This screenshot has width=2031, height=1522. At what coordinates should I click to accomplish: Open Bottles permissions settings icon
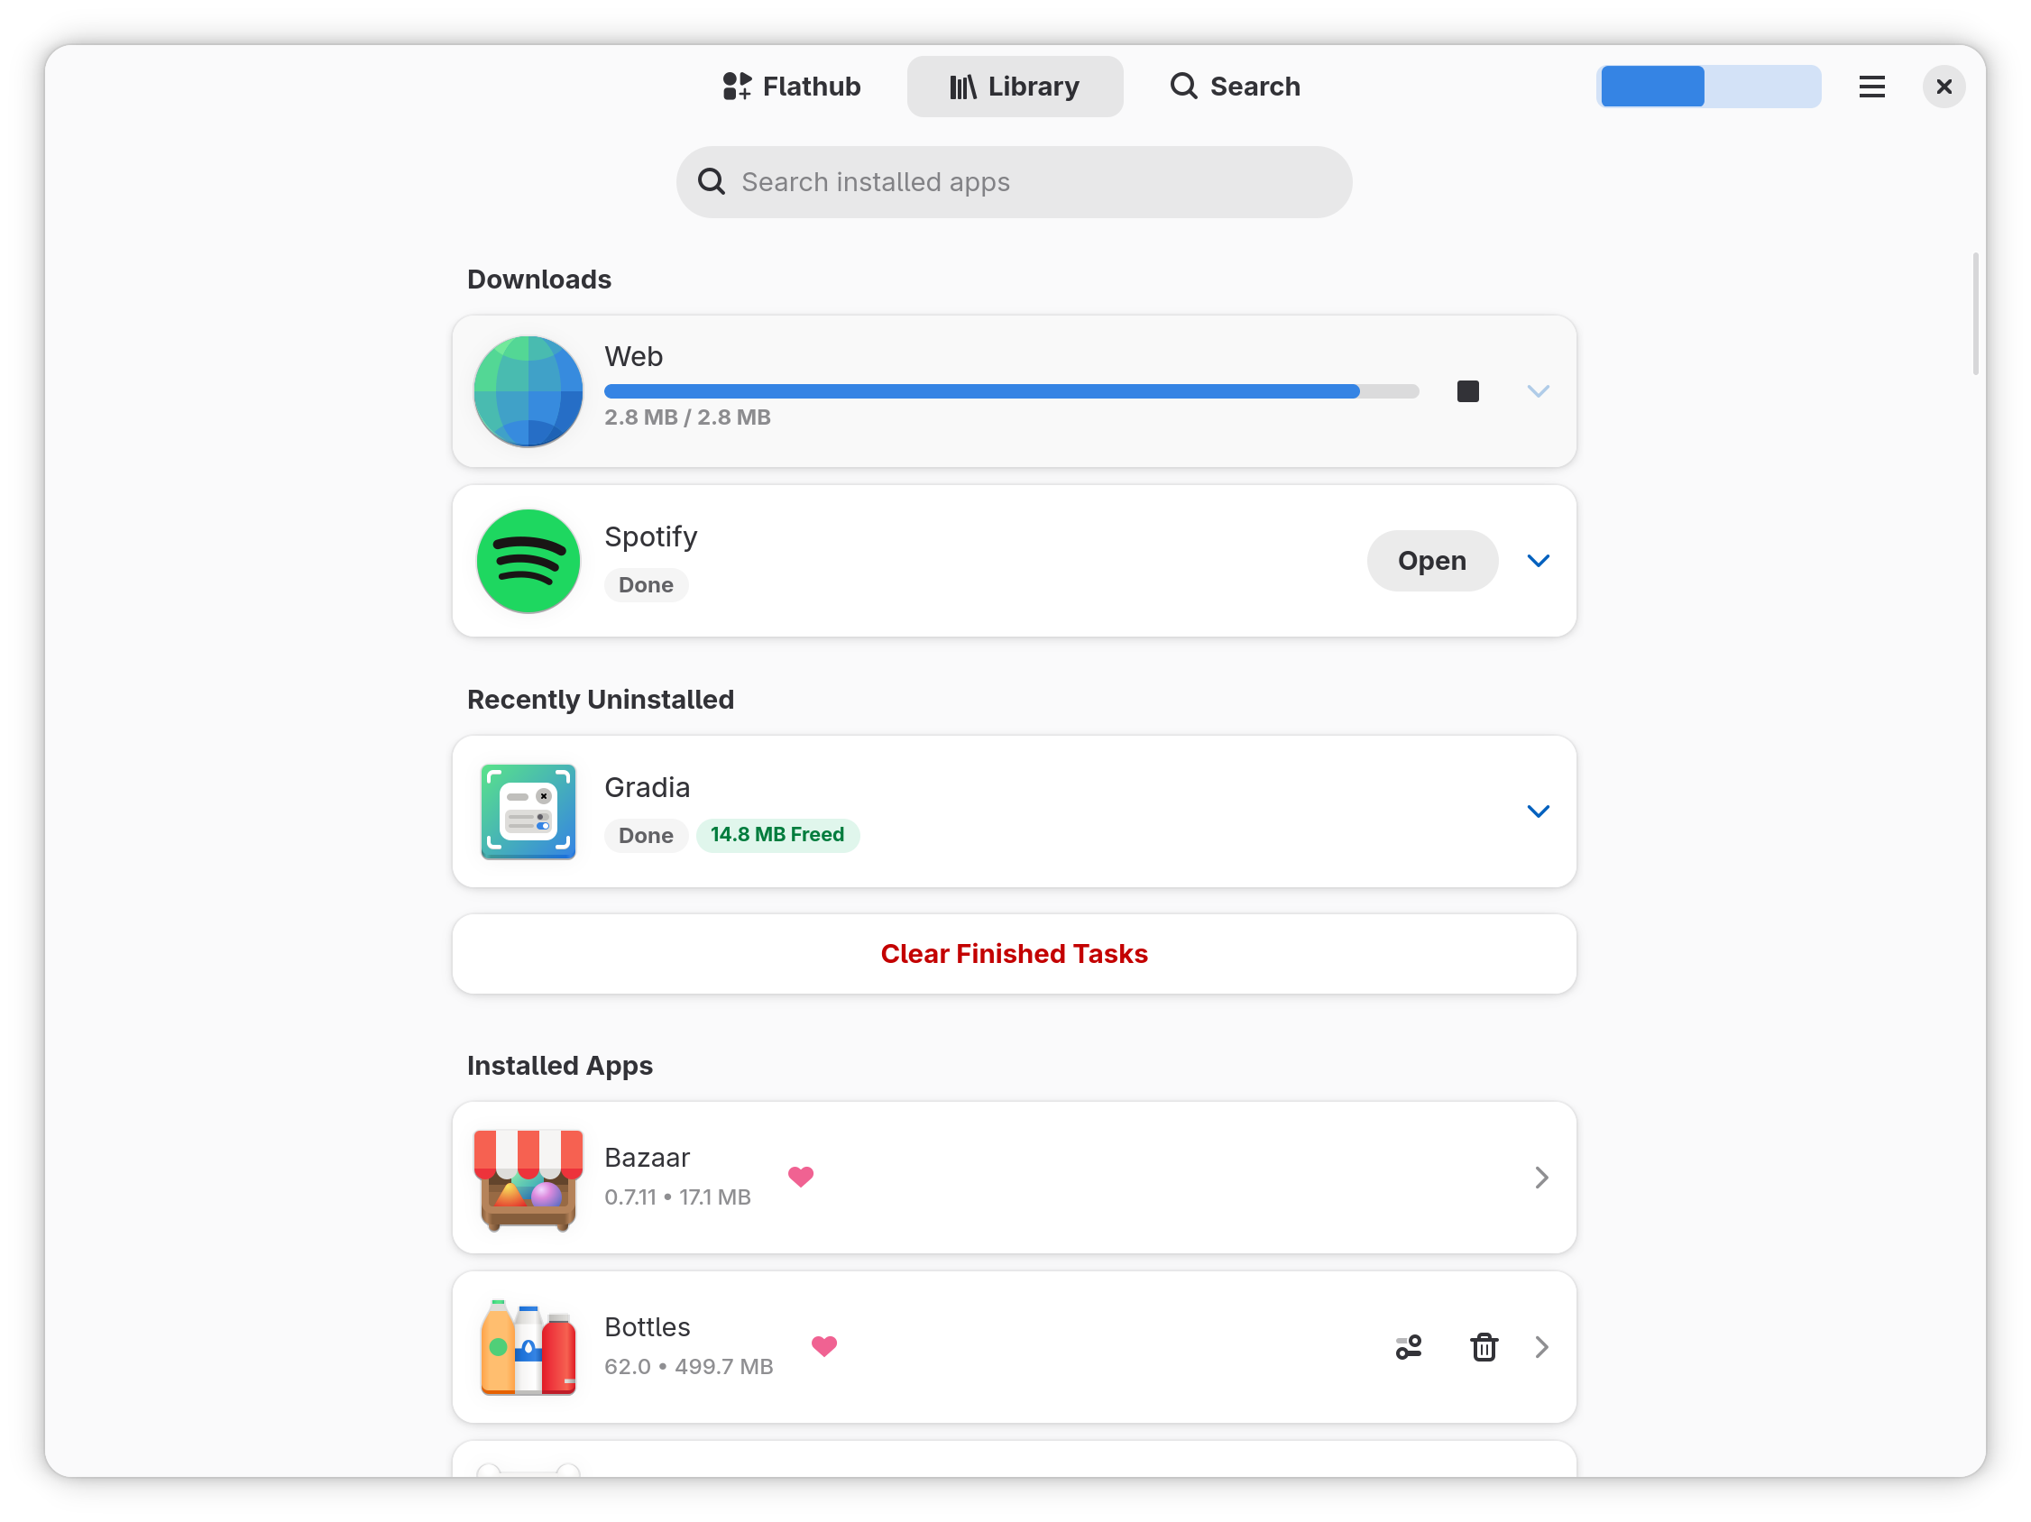click(x=1409, y=1347)
